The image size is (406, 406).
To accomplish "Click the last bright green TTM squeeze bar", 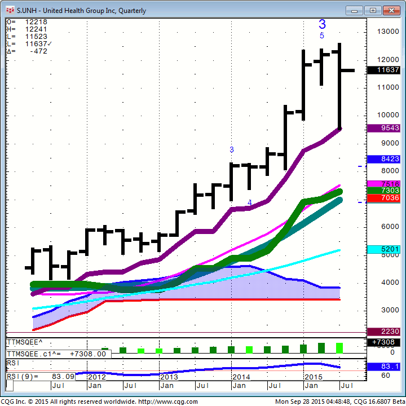I will tap(339, 348).
